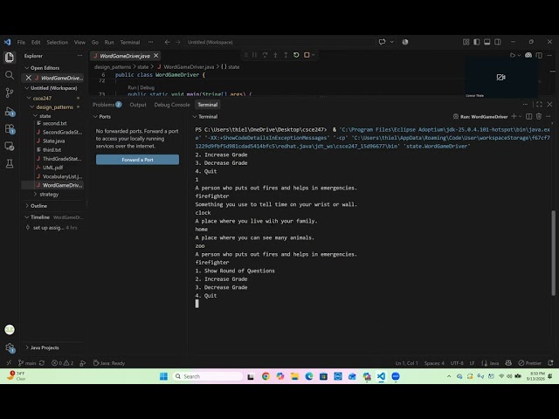Maximize the panel size
Screen dimensions: 559x419
click(539, 105)
